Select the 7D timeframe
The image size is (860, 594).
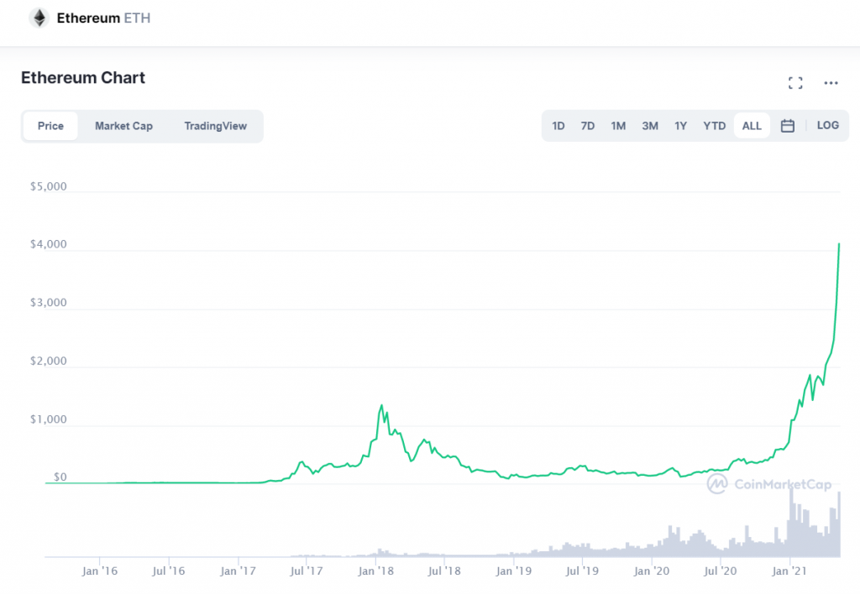[x=587, y=124]
